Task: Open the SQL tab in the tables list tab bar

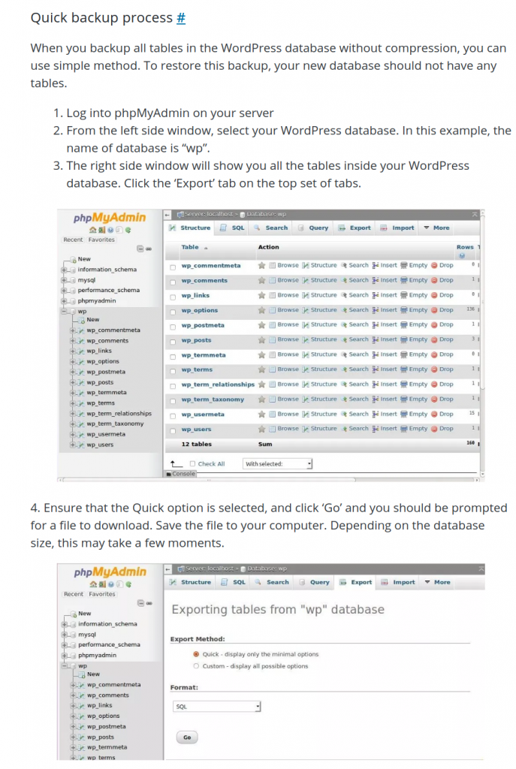Action: coord(233,228)
